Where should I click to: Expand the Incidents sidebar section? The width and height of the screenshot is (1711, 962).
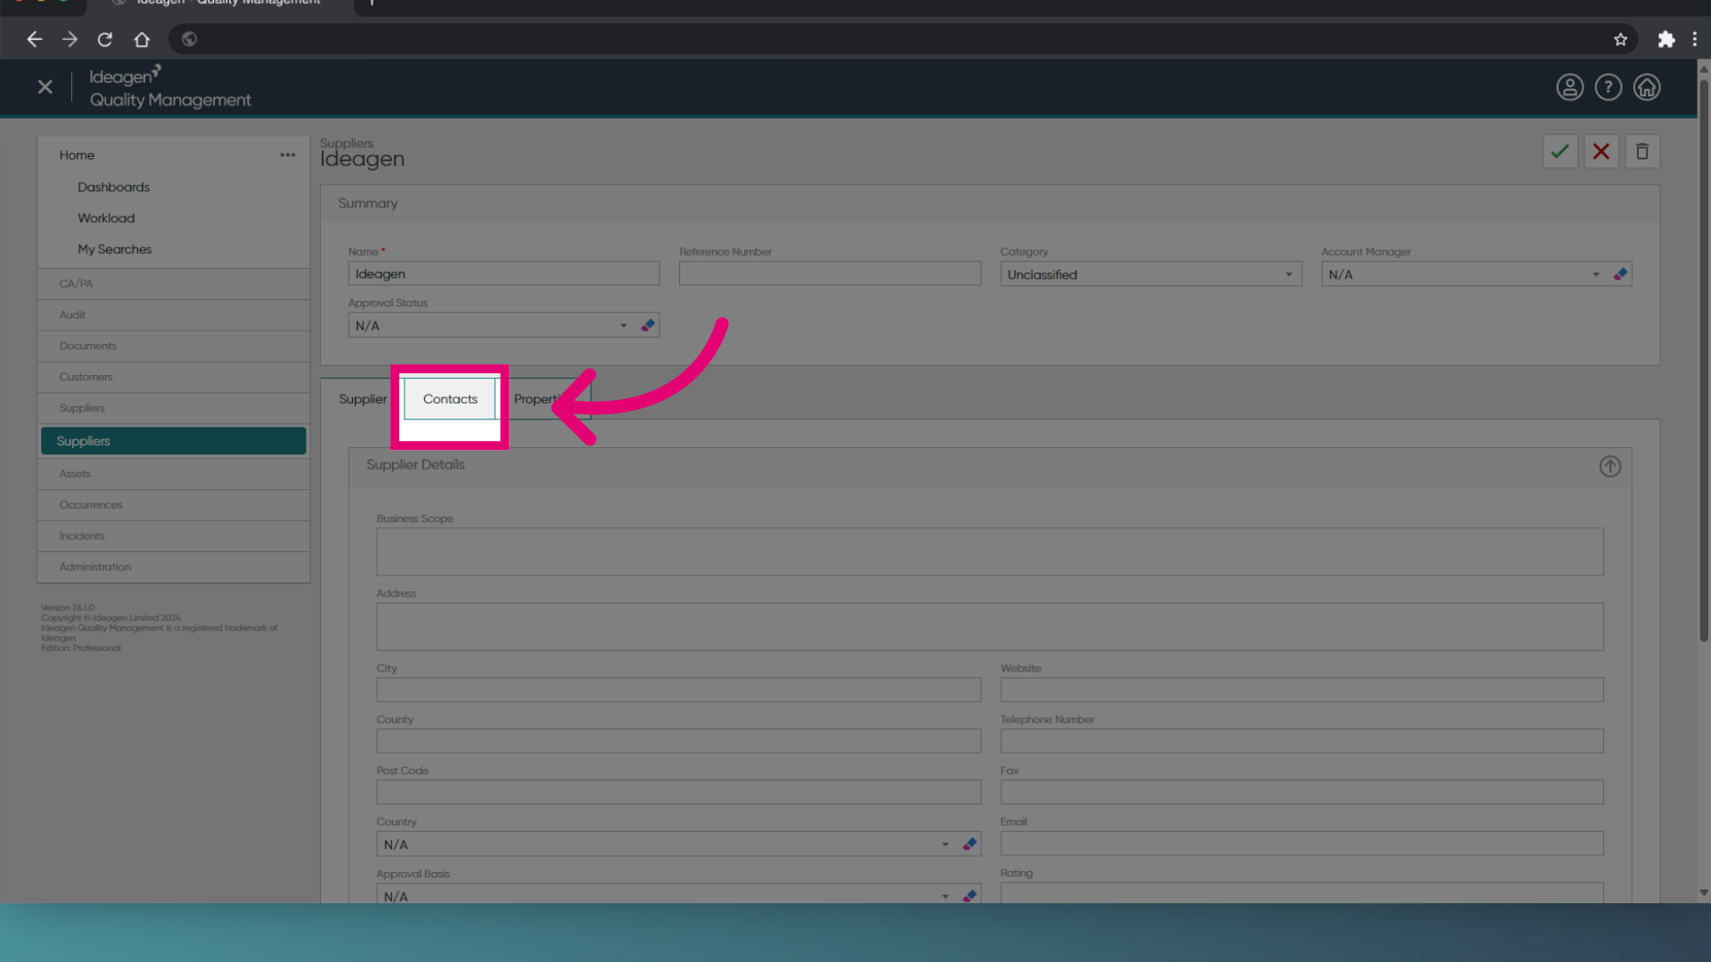click(174, 536)
